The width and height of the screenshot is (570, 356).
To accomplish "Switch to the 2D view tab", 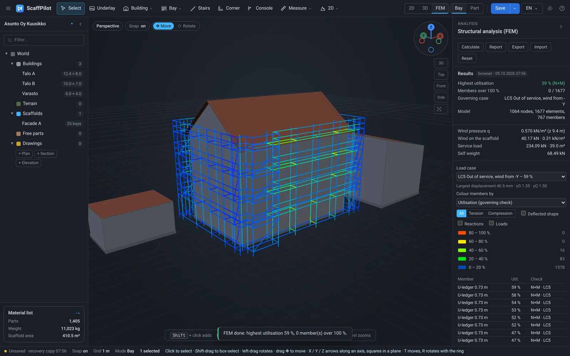I will point(411,8).
